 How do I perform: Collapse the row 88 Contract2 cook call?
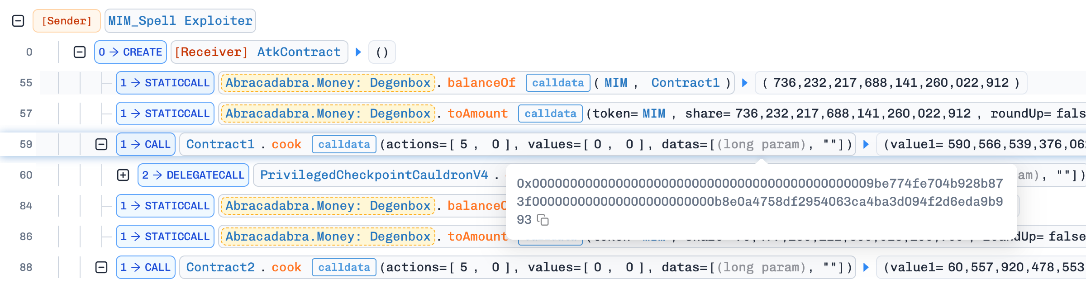pos(101,267)
